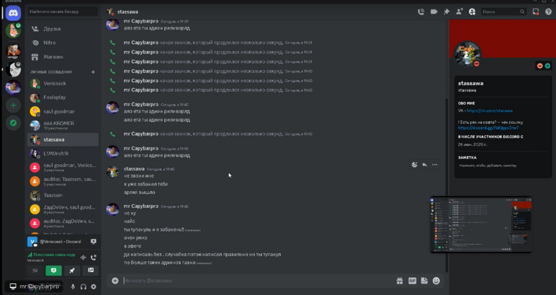Open the L1M0nch1k conversation
The width and height of the screenshot is (556, 295).
click(63, 153)
